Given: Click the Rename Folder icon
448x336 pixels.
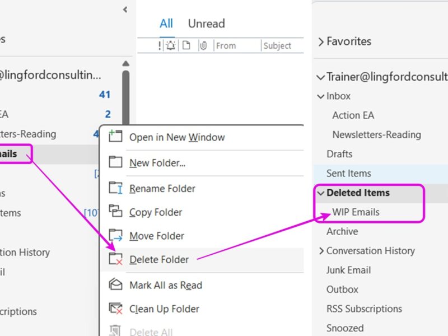Looking at the screenshot, I should [x=115, y=189].
